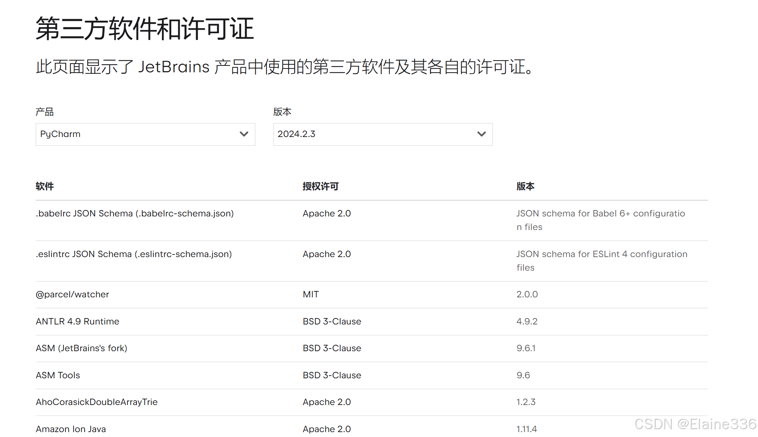The height and width of the screenshot is (437, 758).
Task: Open the PyCharm product dropdown
Action: (x=145, y=134)
